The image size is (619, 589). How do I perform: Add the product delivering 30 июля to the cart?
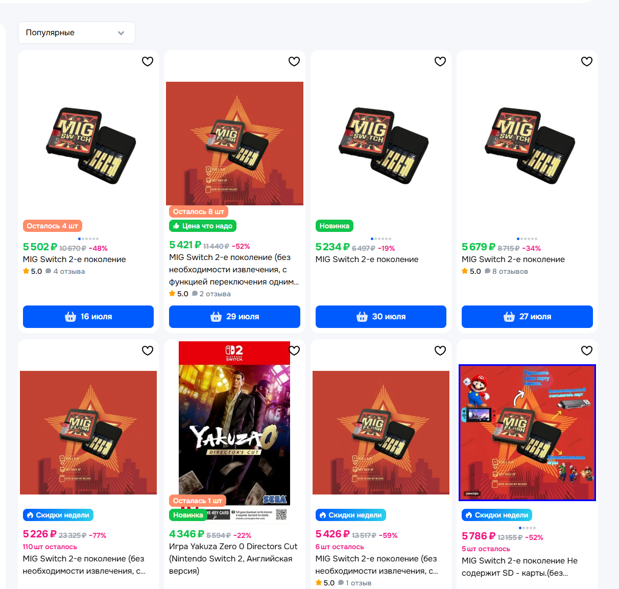[x=381, y=317]
